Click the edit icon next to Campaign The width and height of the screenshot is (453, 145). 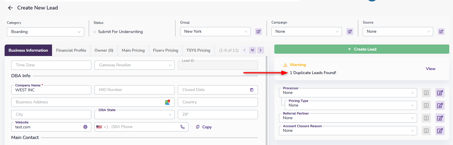coord(350,32)
